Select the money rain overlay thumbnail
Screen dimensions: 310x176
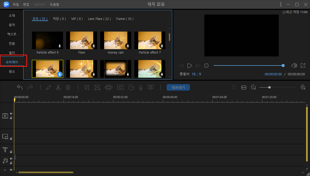pos(116,40)
